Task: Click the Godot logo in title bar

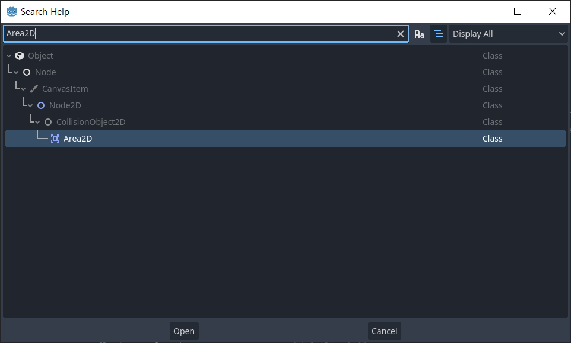Action: coord(12,11)
